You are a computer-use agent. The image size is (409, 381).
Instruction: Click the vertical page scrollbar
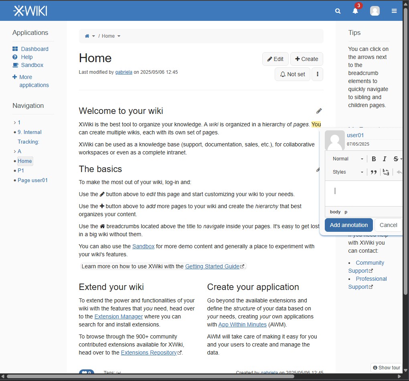pos(406,151)
